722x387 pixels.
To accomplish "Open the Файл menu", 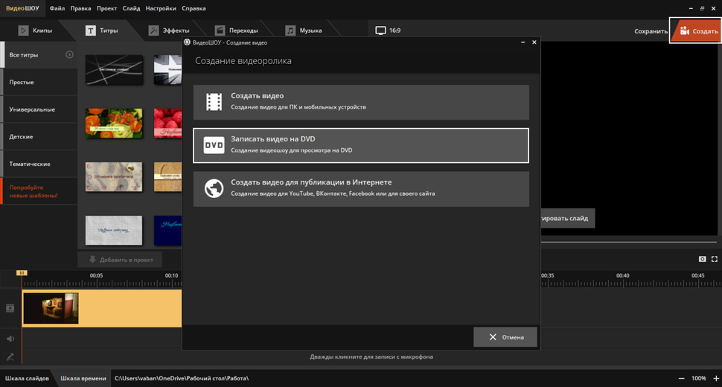I will coord(57,8).
